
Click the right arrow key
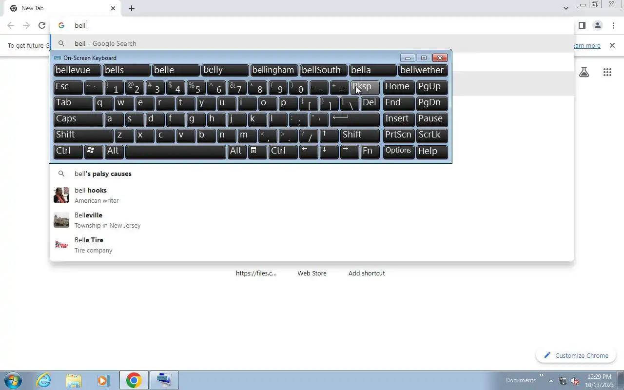point(350,152)
